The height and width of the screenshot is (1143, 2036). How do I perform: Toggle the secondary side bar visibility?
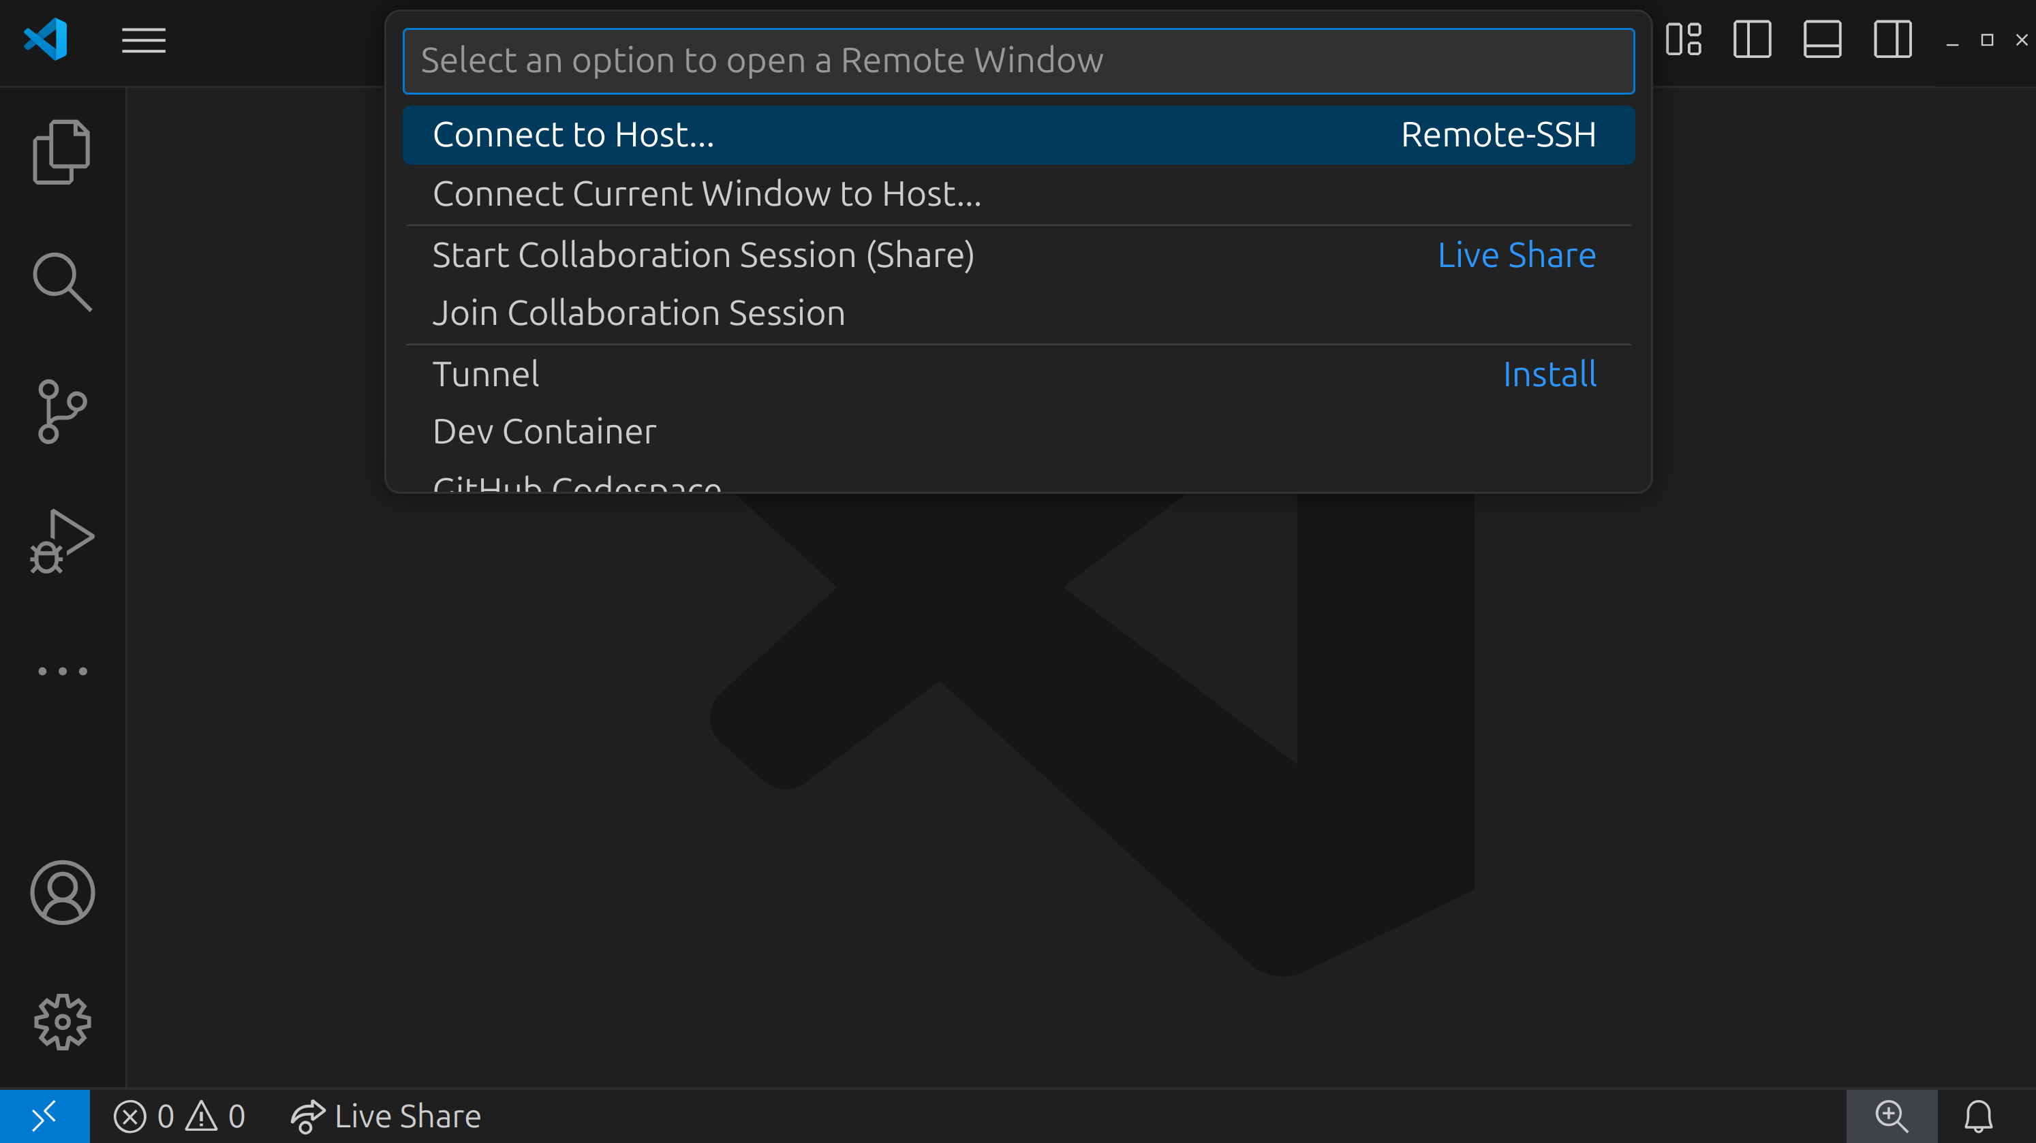tap(1892, 40)
